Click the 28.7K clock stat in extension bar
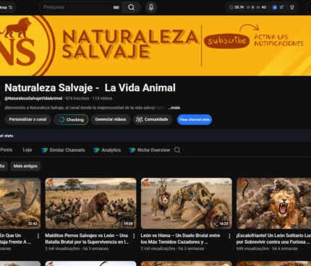 coord(237,7)
